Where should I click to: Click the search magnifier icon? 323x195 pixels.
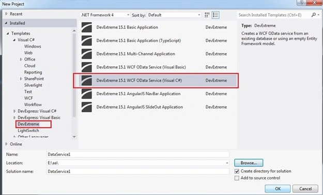[x=314, y=15]
